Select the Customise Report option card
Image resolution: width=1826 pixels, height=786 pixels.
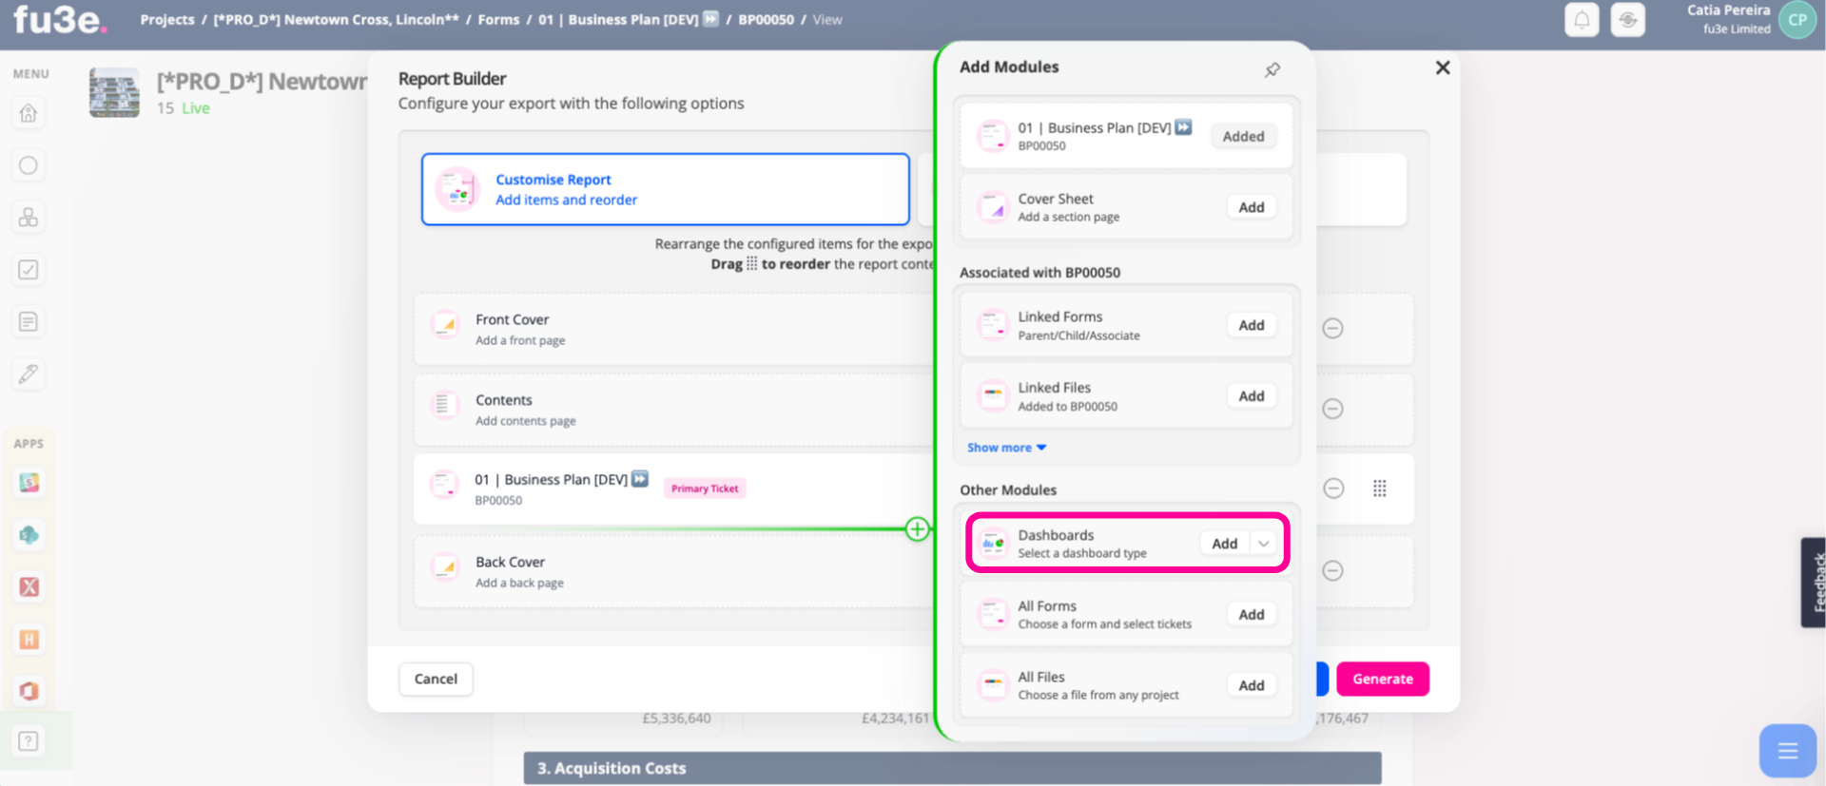666,189
